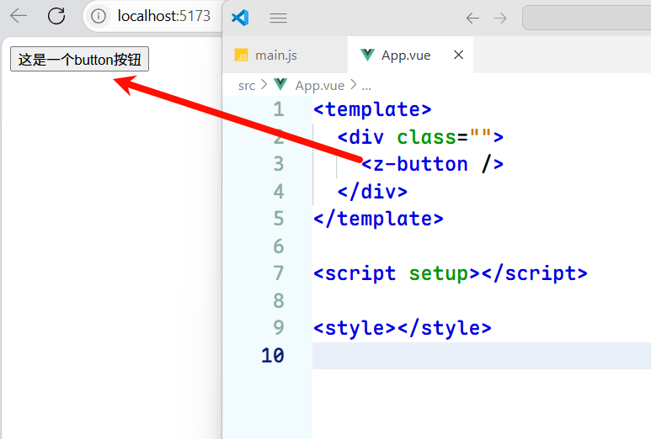View site information icon in address bar

tap(99, 16)
